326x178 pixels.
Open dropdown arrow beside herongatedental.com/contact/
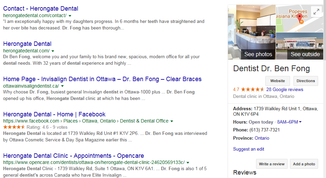70,16
